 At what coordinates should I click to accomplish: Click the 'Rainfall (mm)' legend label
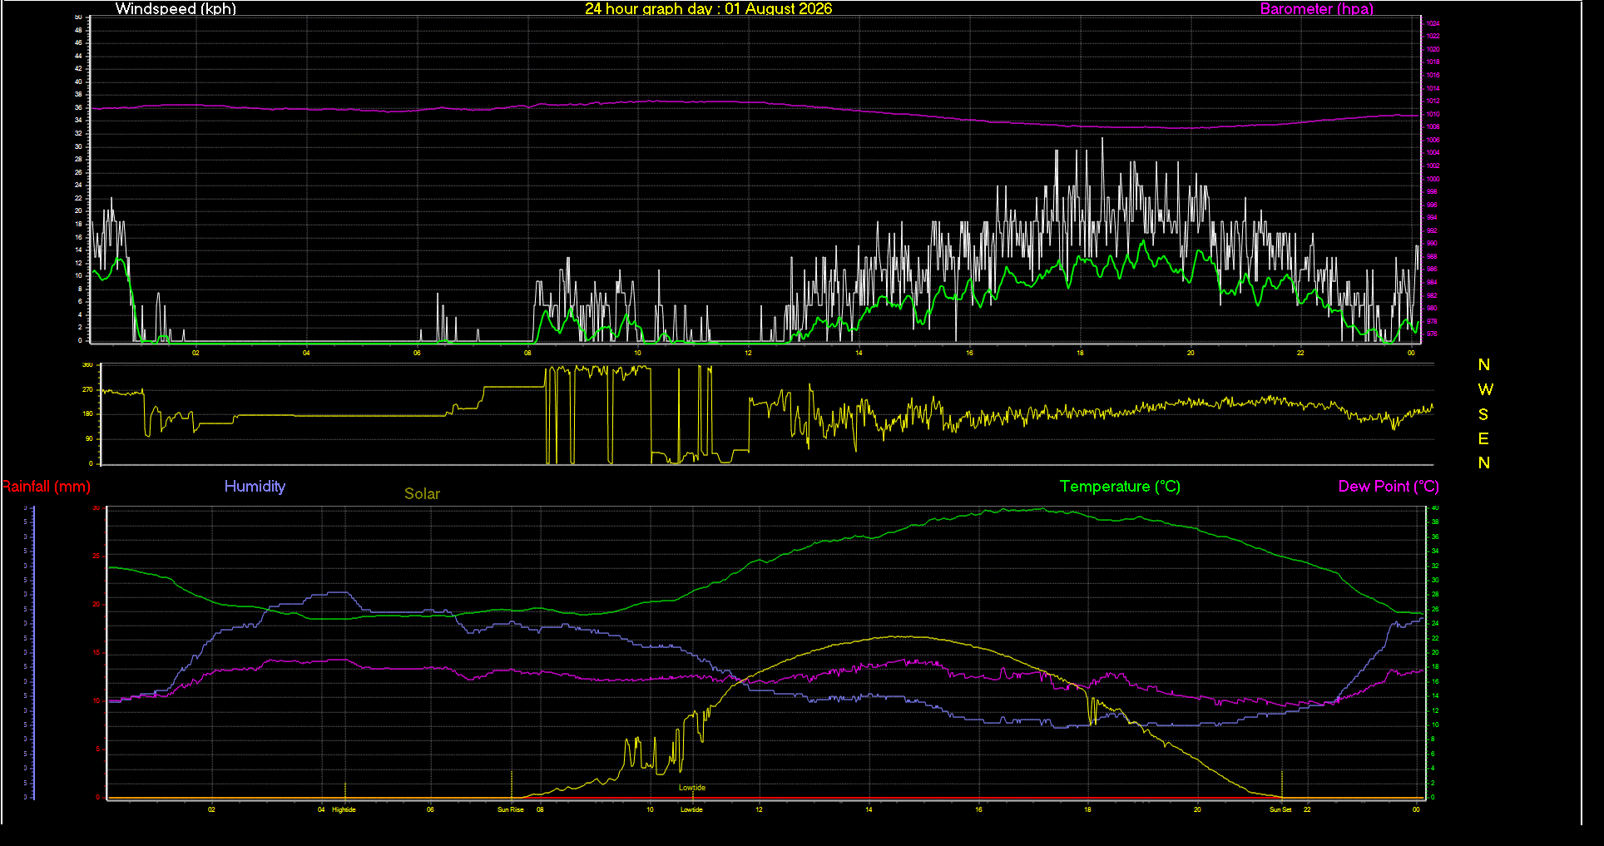(46, 487)
